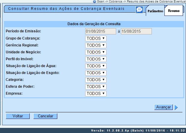Click the blue arrow next to Avançar
Image resolution: width=186 pixels, height=133 pixels.
176,107
